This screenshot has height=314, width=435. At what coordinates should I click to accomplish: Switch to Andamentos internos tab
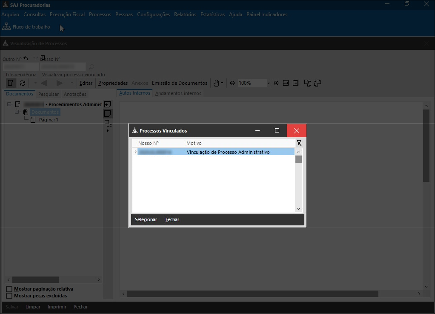pos(178,93)
